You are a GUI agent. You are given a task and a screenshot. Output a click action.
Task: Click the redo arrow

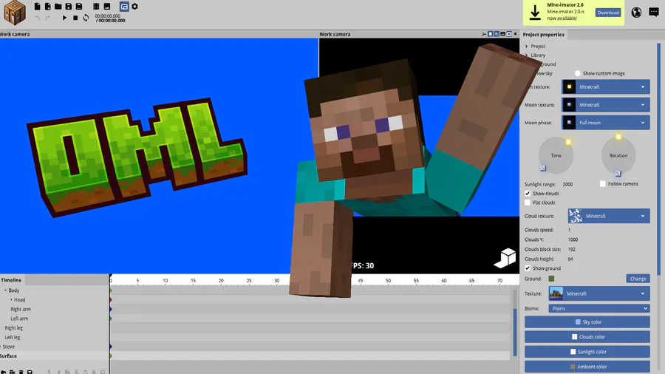coord(47,18)
